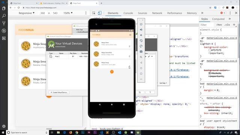Click the Create Virtual Device button
The height and width of the screenshot is (135, 240).
[59, 93]
